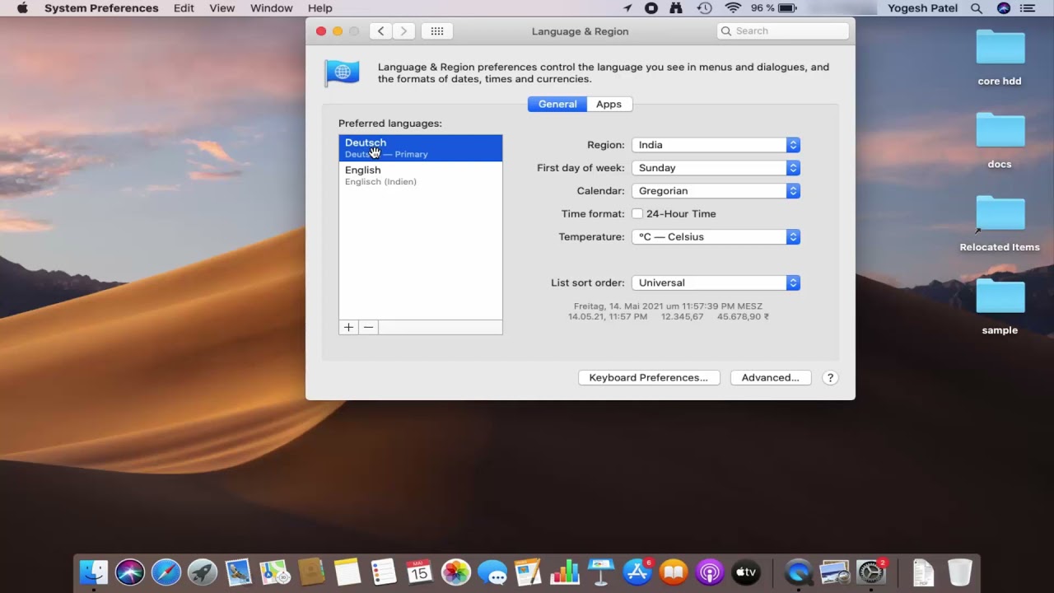The image size is (1054, 593).
Task: Open Numbers chart icon in dock
Action: pos(565,572)
